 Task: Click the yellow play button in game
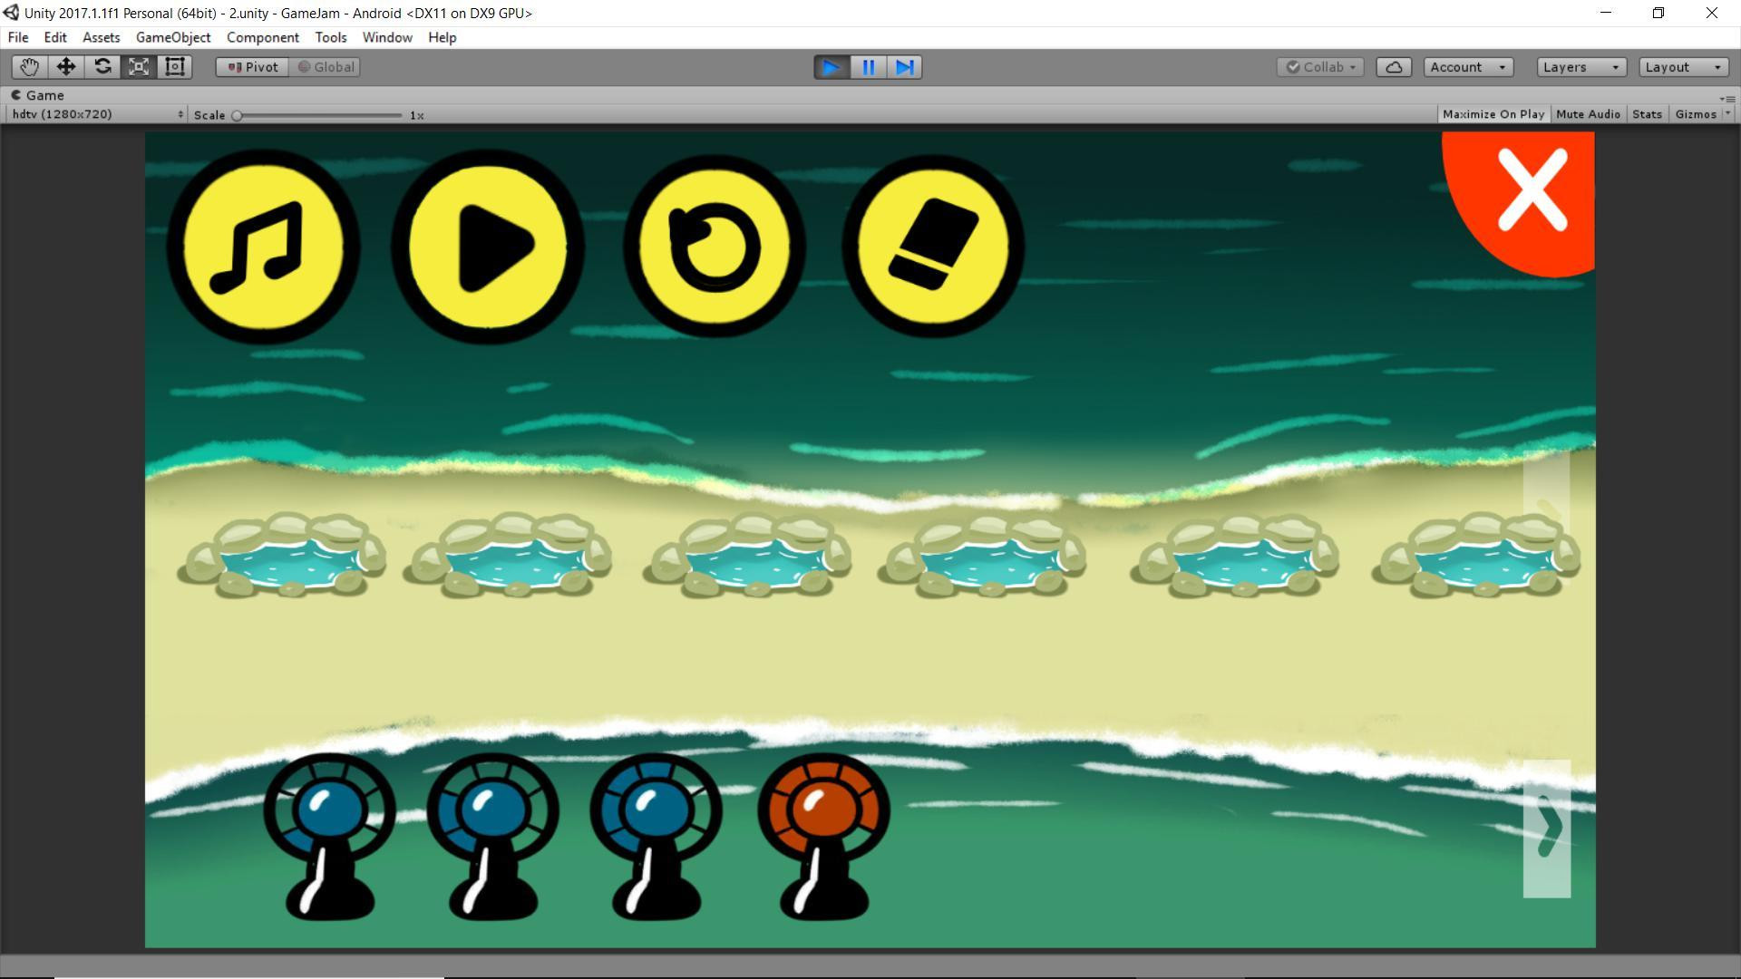(x=488, y=247)
